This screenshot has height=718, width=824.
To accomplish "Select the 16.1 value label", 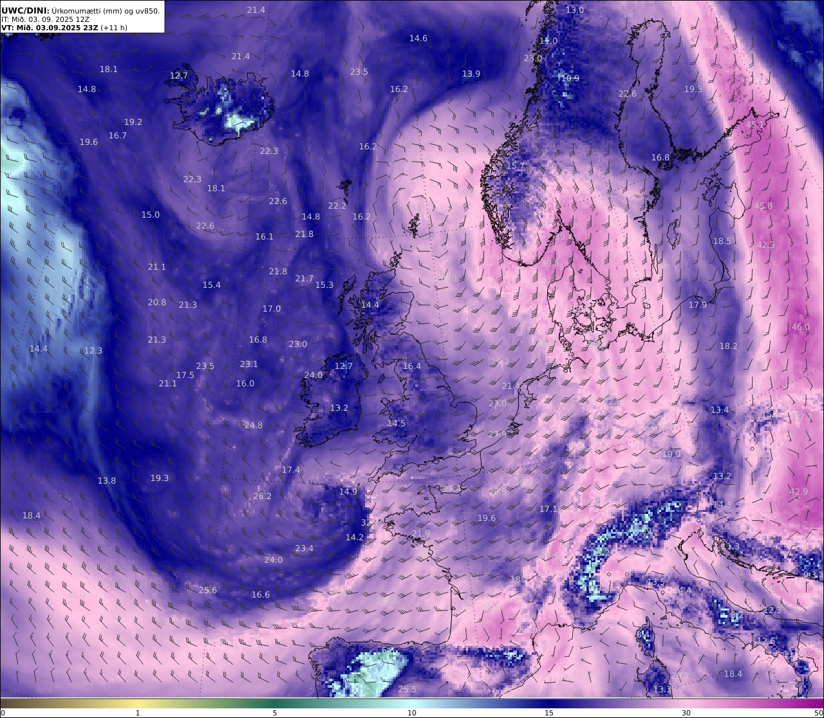I will click(x=265, y=237).
